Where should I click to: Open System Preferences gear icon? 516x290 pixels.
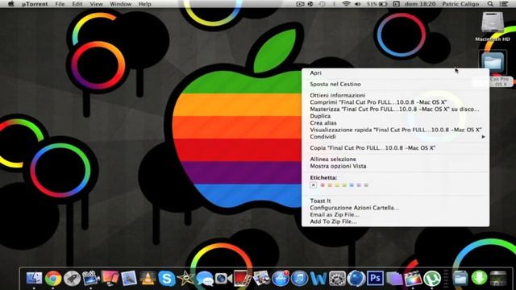[337, 279]
